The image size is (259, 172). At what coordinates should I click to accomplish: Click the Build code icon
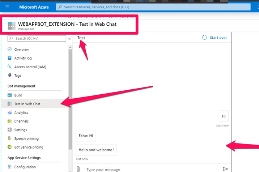(9, 95)
